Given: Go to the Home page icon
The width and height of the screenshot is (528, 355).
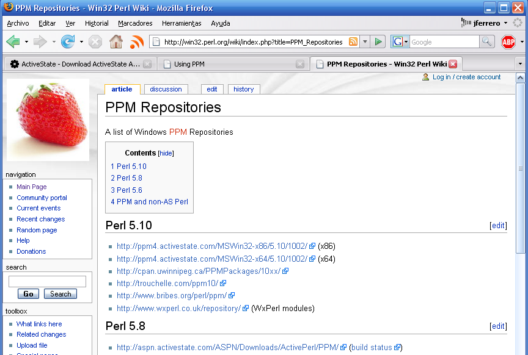Looking at the screenshot, I should [116, 41].
